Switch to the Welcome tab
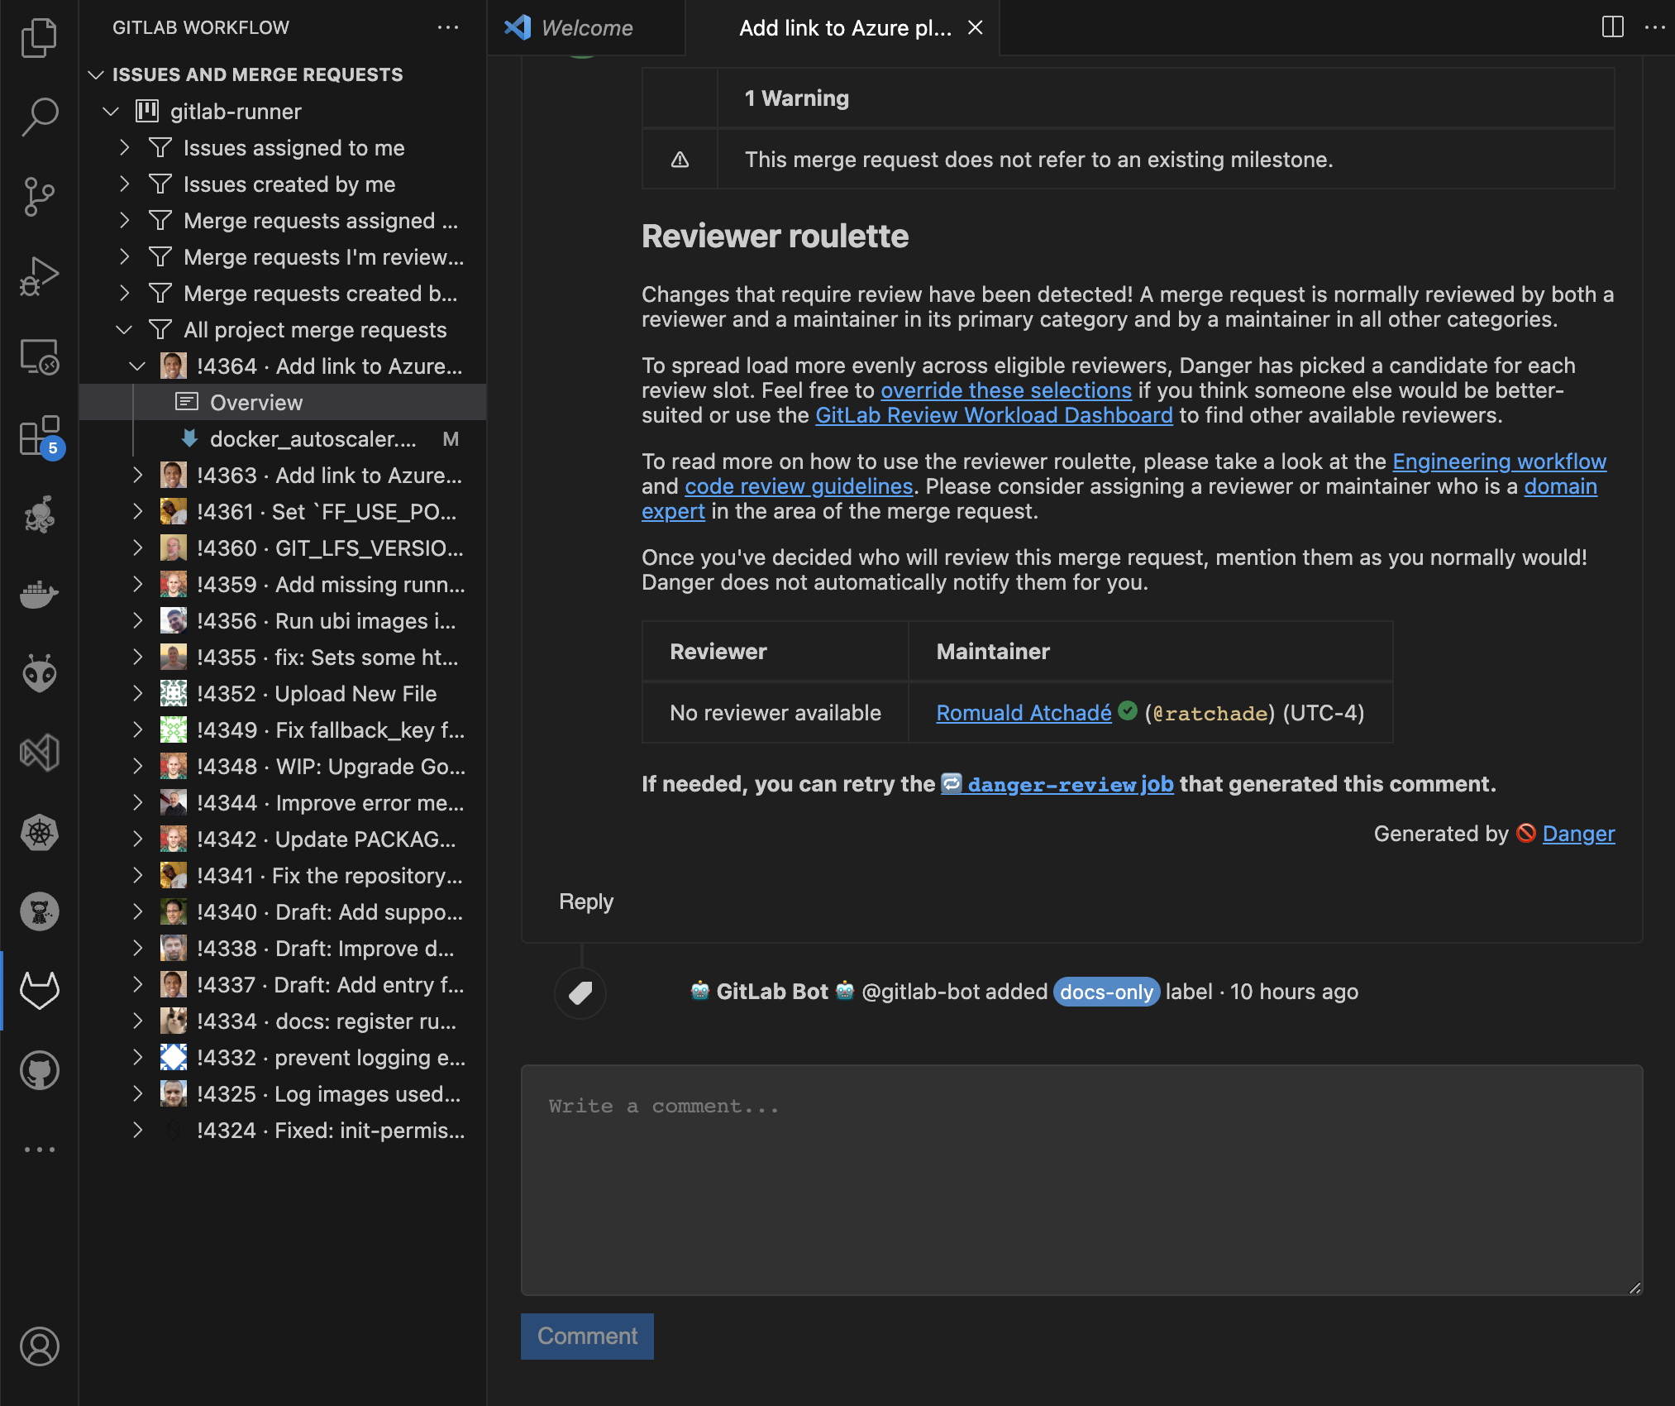 pos(587,27)
